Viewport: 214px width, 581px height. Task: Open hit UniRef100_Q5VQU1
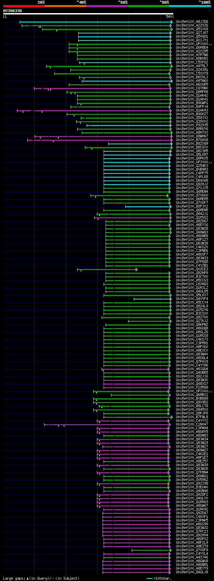click(x=192, y=37)
